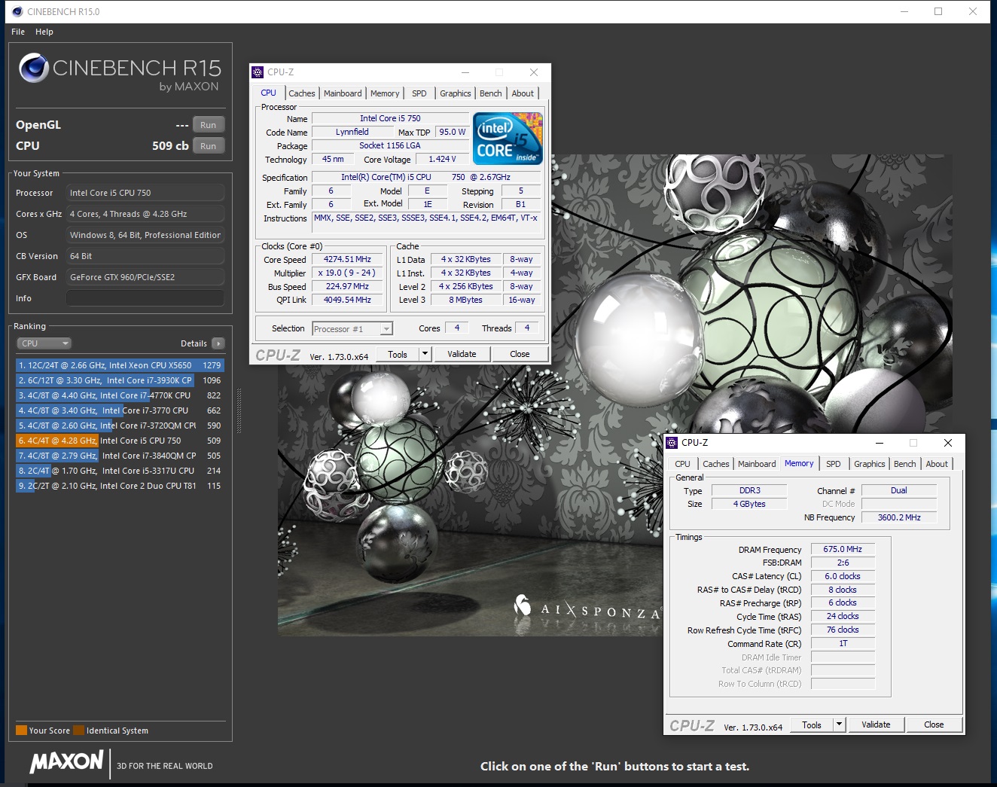The image size is (997, 787).
Task: Click the DRAM Frequency value 675.0 MHz
Action: [843, 549]
